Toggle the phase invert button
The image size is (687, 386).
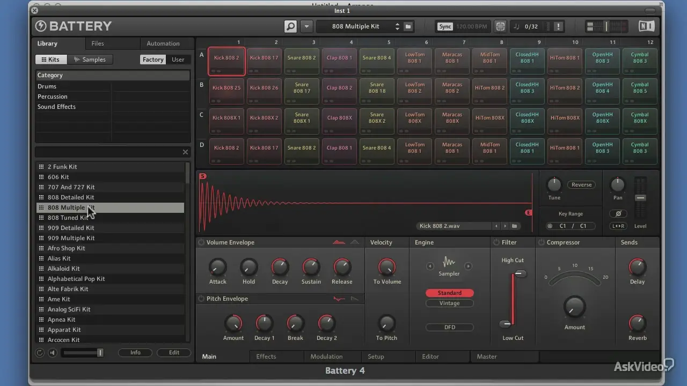click(618, 213)
